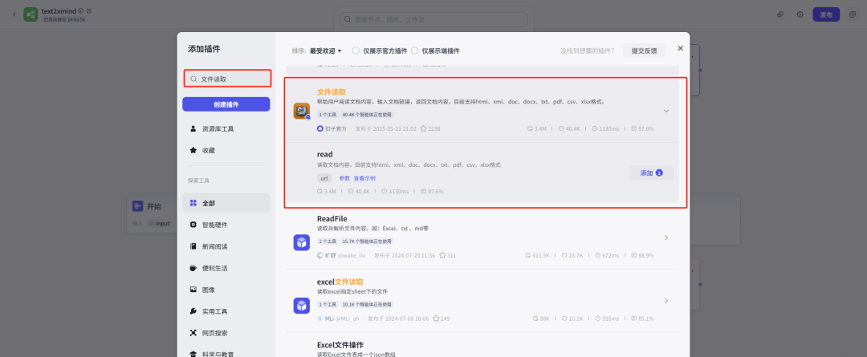Click the 创建插件 button

coord(226,104)
